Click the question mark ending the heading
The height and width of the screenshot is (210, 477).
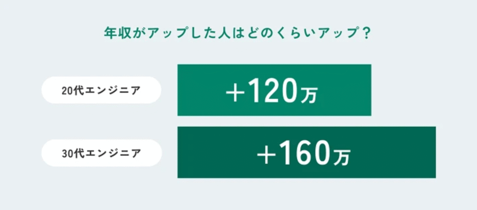(367, 35)
